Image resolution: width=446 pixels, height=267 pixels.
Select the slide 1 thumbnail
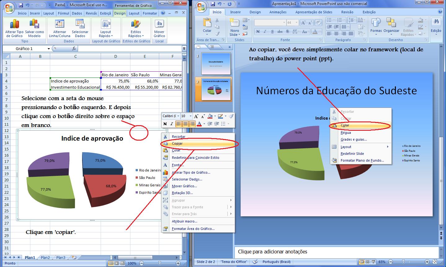click(x=216, y=63)
